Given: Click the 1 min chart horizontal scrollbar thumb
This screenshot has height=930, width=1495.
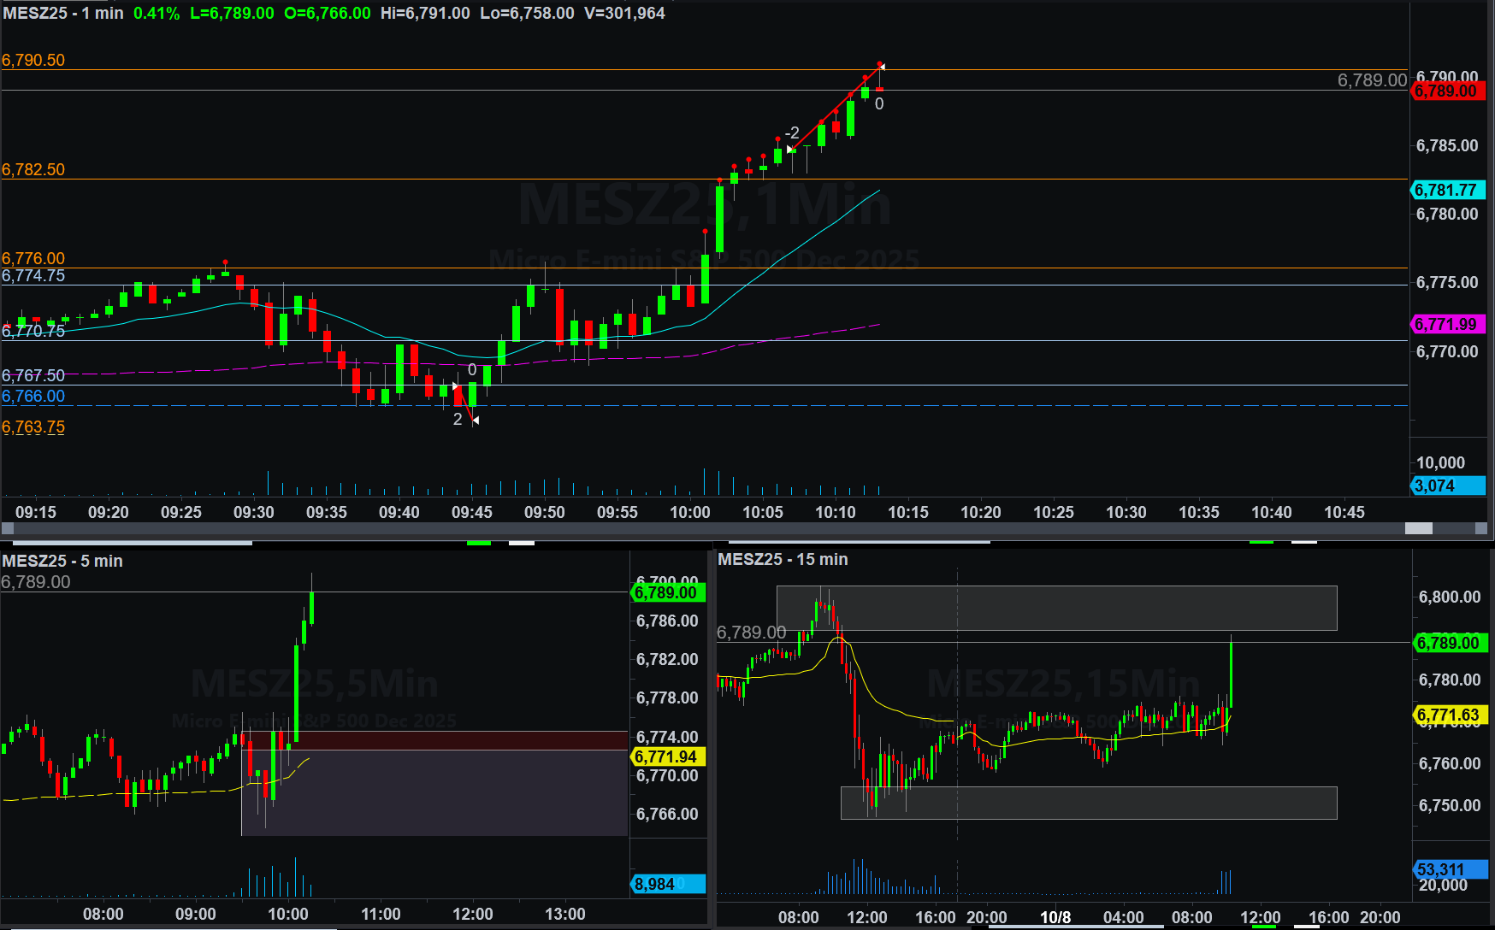Looking at the screenshot, I should tap(1418, 528).
